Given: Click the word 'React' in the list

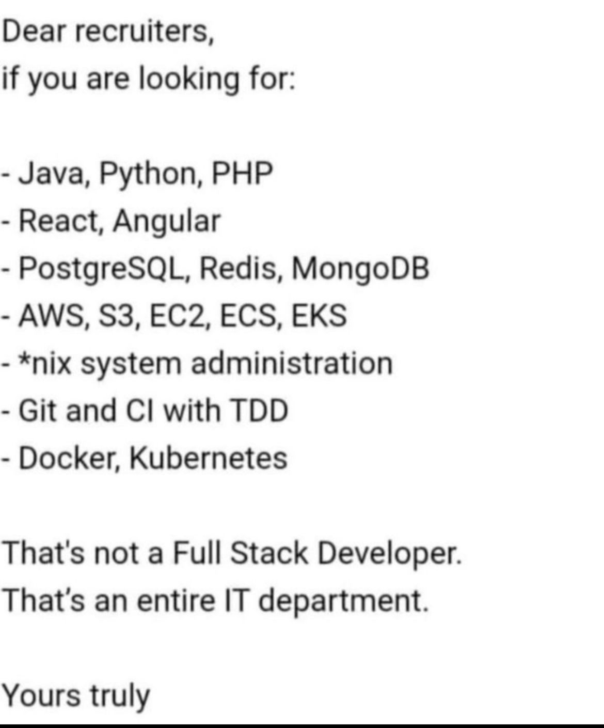Looking at the screenshot, I should [58, 221].
